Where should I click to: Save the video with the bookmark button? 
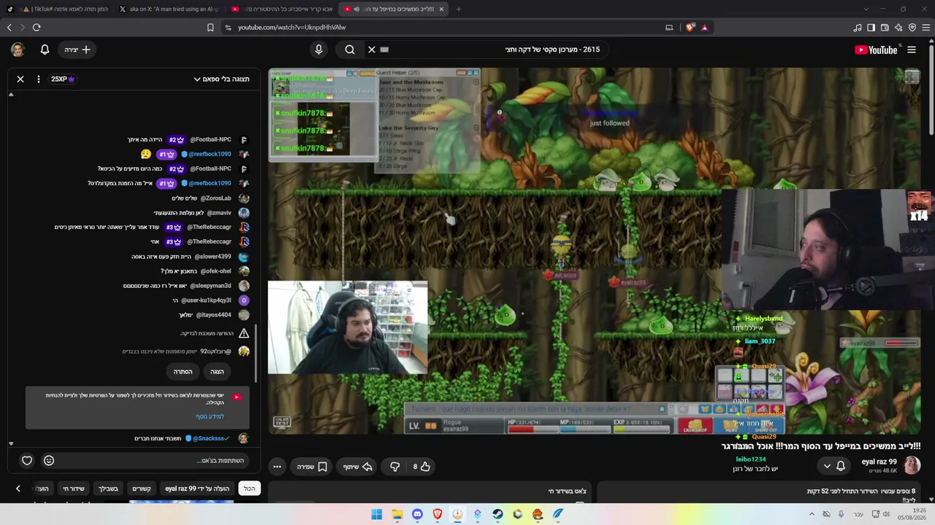coord(312,467)
